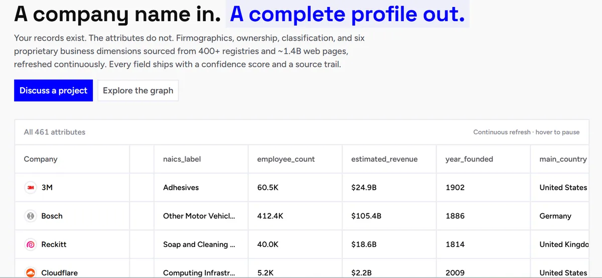Click the Reckitt company name
This screenshot has width=602, height=278.
point(54,245)
